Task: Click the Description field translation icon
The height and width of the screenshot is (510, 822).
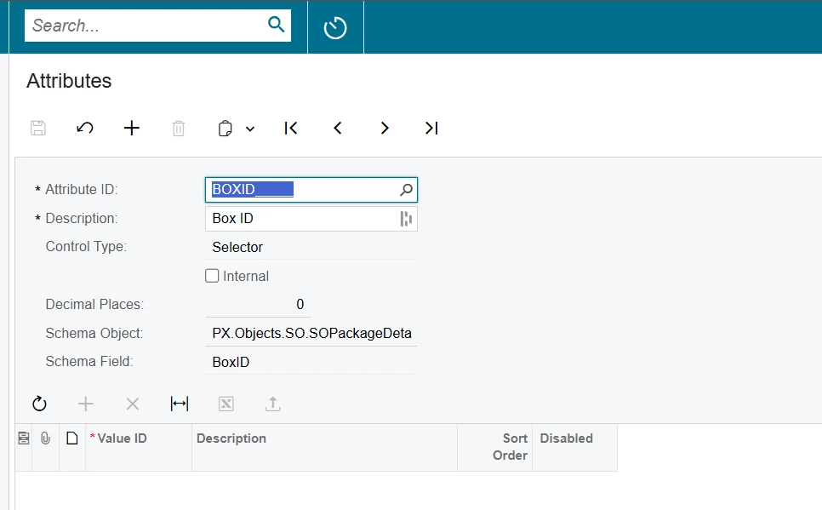Action: 406,219
